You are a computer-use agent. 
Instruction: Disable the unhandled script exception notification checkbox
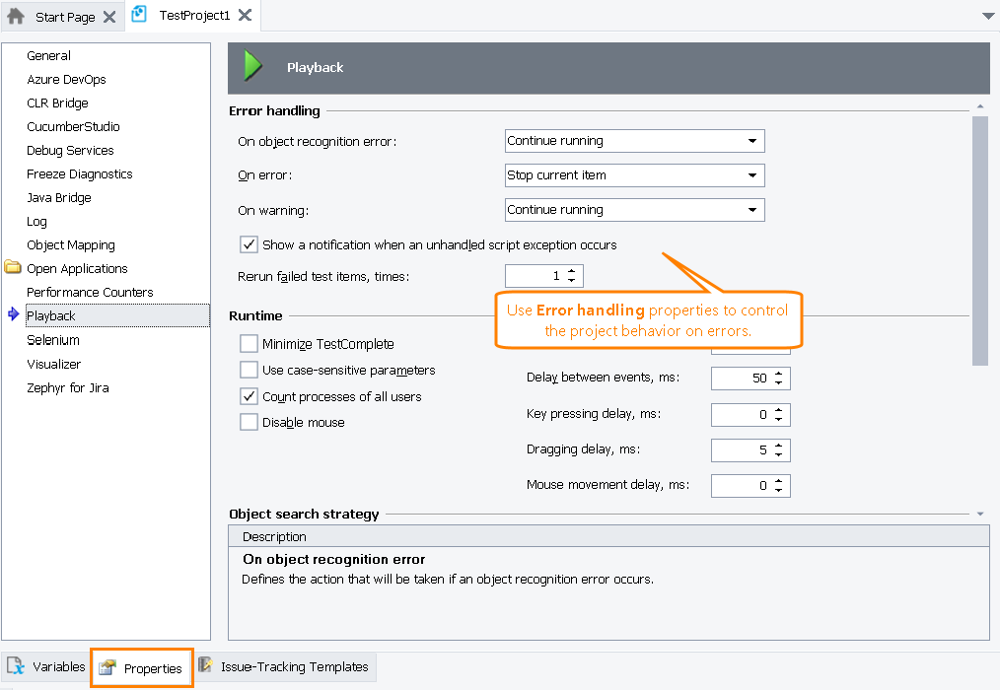[249, 244]
